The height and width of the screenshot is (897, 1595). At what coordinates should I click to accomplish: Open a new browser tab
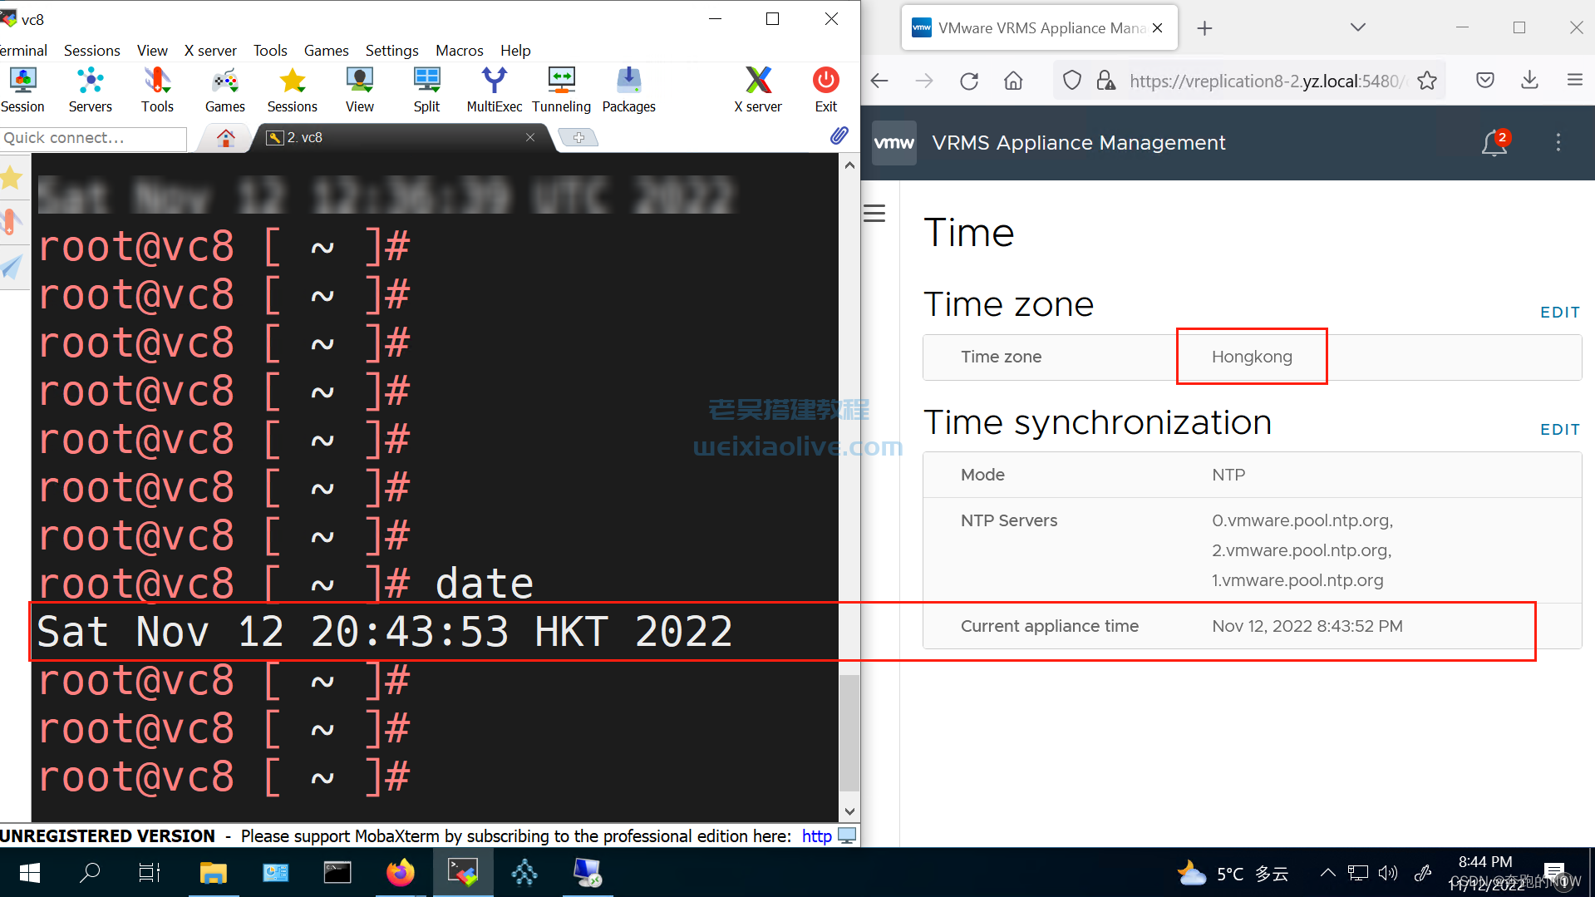click(1204, 29)
